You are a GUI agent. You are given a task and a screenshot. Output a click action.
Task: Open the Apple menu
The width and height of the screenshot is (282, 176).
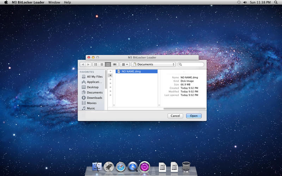[x=6, y=2]
